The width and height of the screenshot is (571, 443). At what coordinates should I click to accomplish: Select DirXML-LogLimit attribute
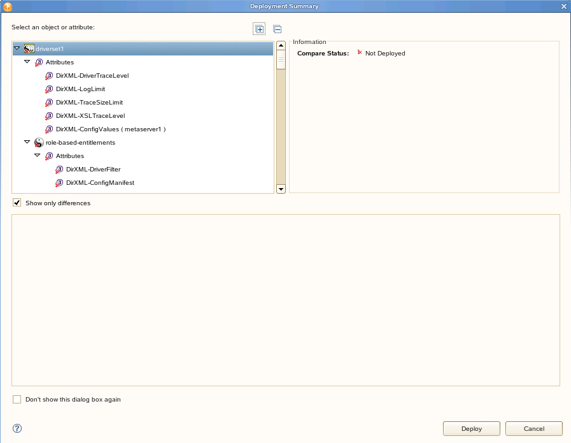coord(80,89)
